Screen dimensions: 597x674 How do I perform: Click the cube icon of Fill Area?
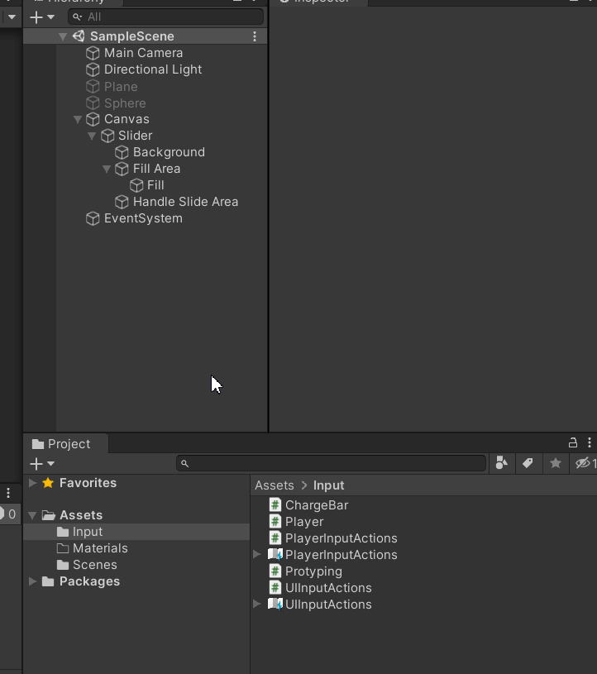[x=122, y=169]
